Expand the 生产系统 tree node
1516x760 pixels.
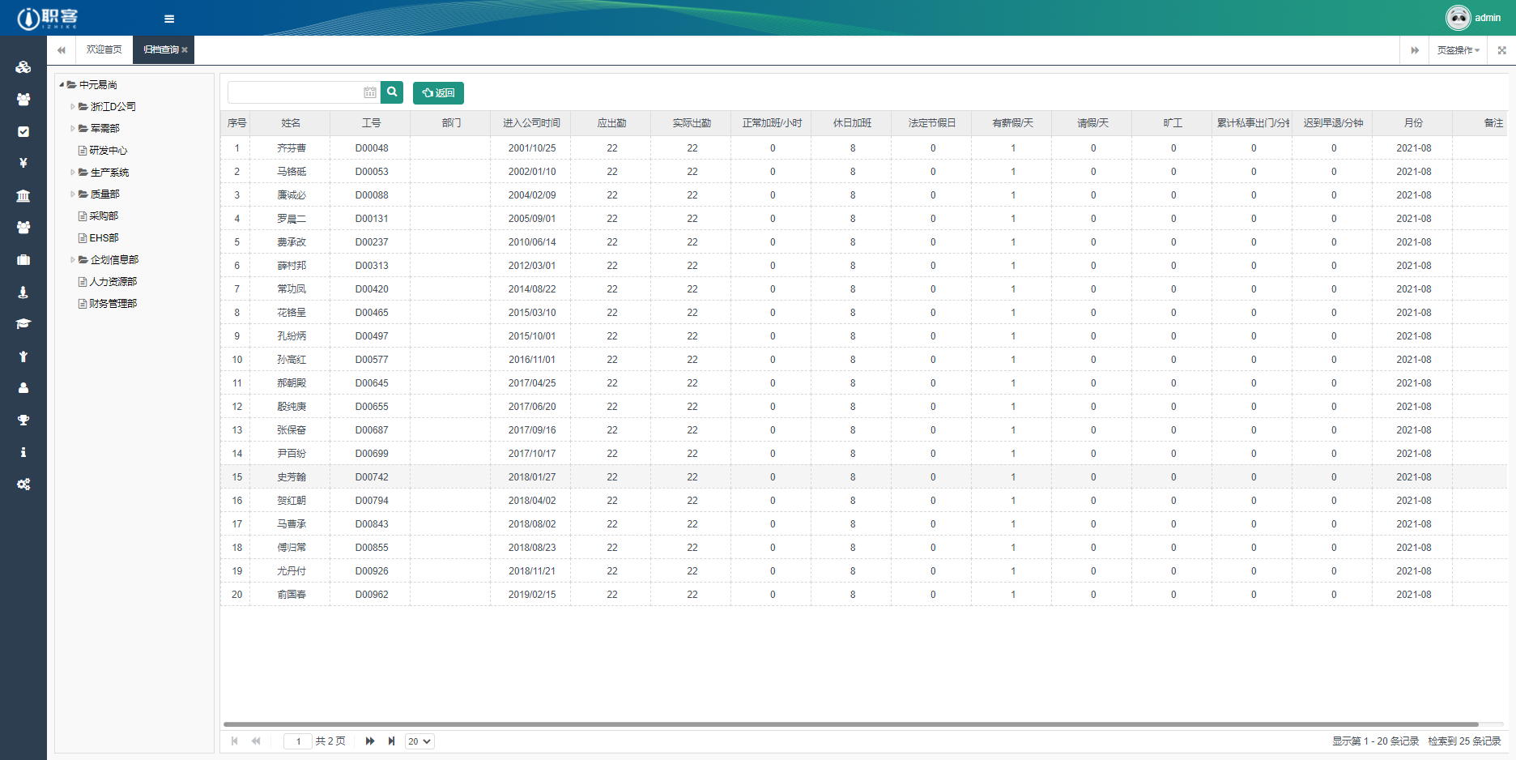coord(73,172)
